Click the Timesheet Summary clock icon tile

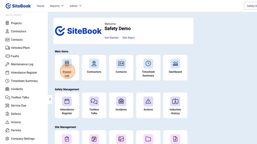(148, 63)
